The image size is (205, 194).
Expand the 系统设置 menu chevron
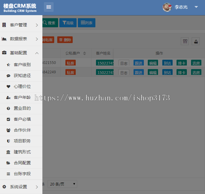[37, 187]
